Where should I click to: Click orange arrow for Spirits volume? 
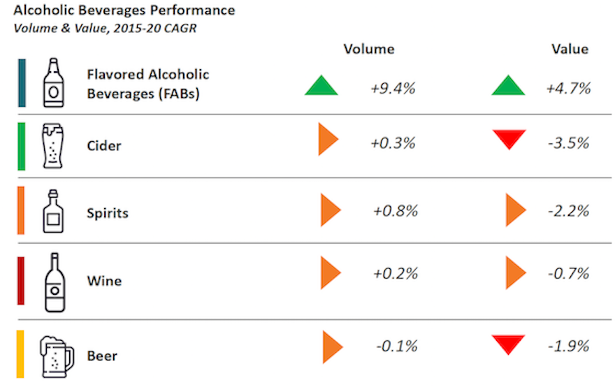point(329,211)
